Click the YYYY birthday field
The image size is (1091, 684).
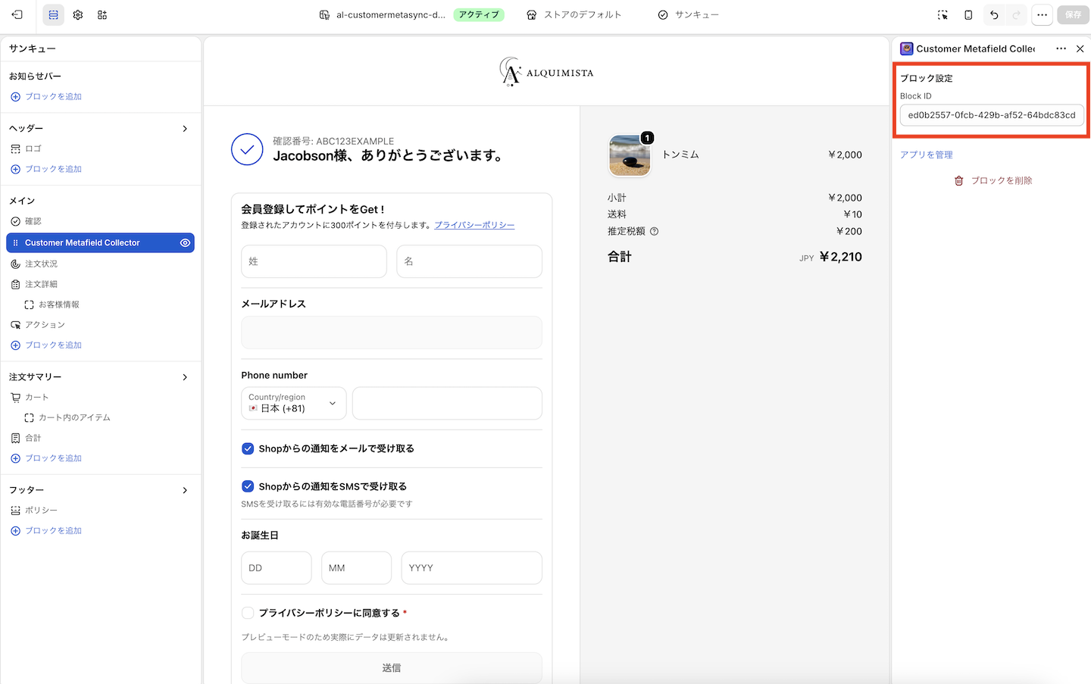471,568
